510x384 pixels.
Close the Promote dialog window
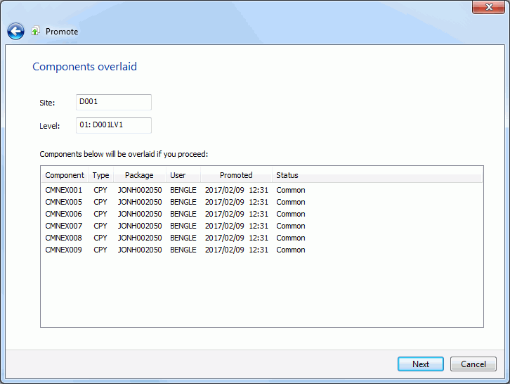[x=488, y=7]
